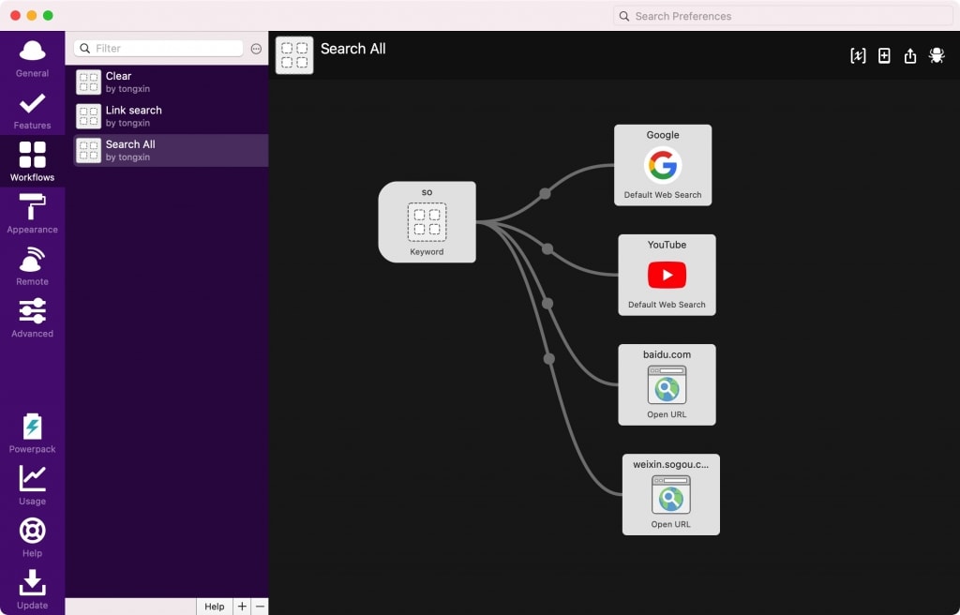Select the YouTube Default Web Search node
This screenshot has height=615, width=960.
(x=667, y=275)
